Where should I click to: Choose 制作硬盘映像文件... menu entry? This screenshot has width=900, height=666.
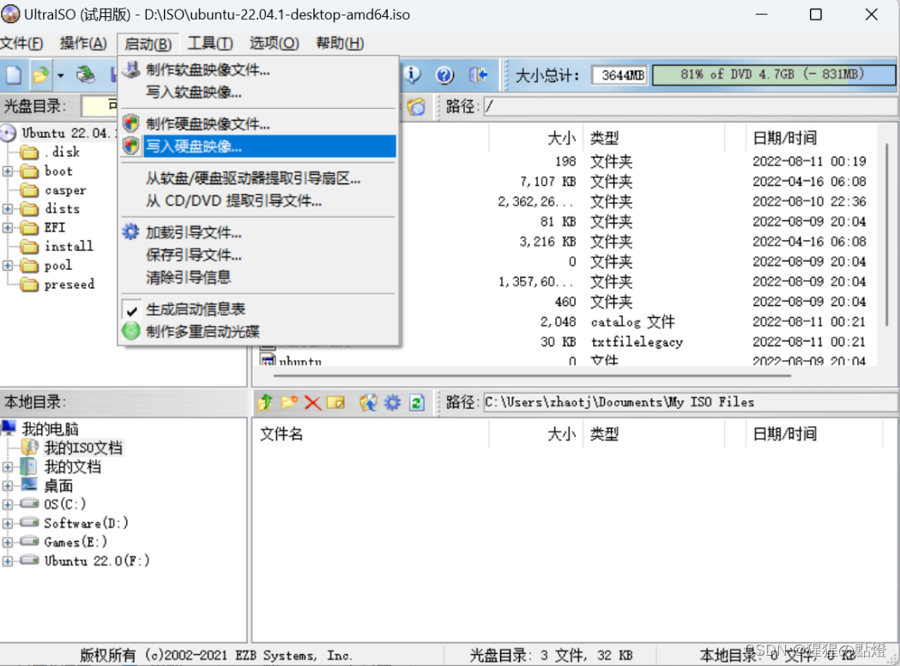coord(258,124)
